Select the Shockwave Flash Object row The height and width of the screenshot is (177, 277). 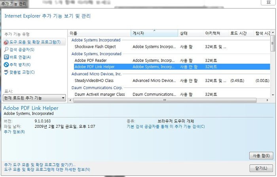tap(172, 47)
